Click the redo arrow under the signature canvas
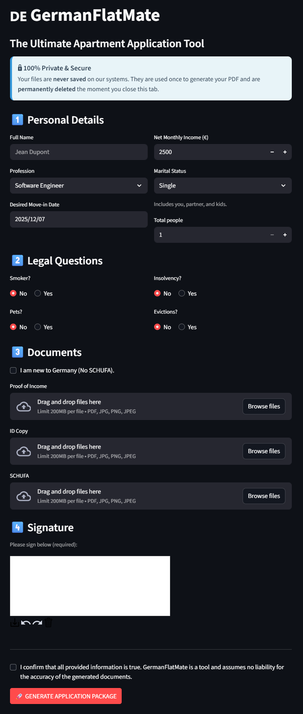This screenshot has width=303, height=714. tap(37, 623)
